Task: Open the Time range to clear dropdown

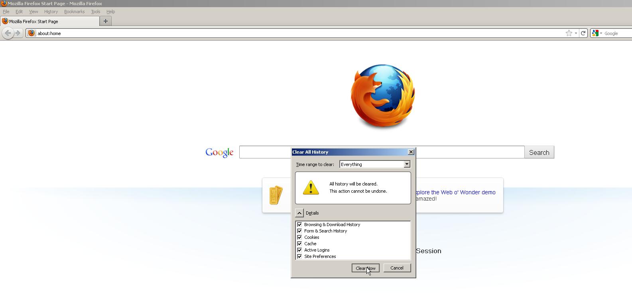Action: (375, 164)
